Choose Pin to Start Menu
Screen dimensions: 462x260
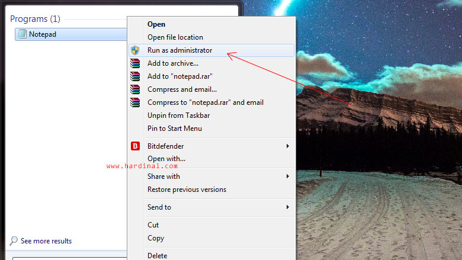211,129
